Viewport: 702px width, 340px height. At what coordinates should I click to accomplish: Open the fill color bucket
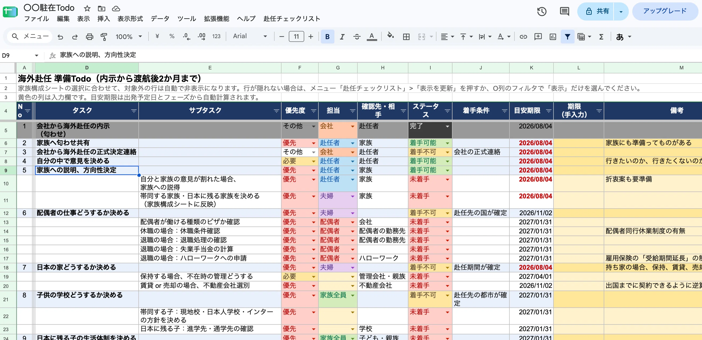391,36
